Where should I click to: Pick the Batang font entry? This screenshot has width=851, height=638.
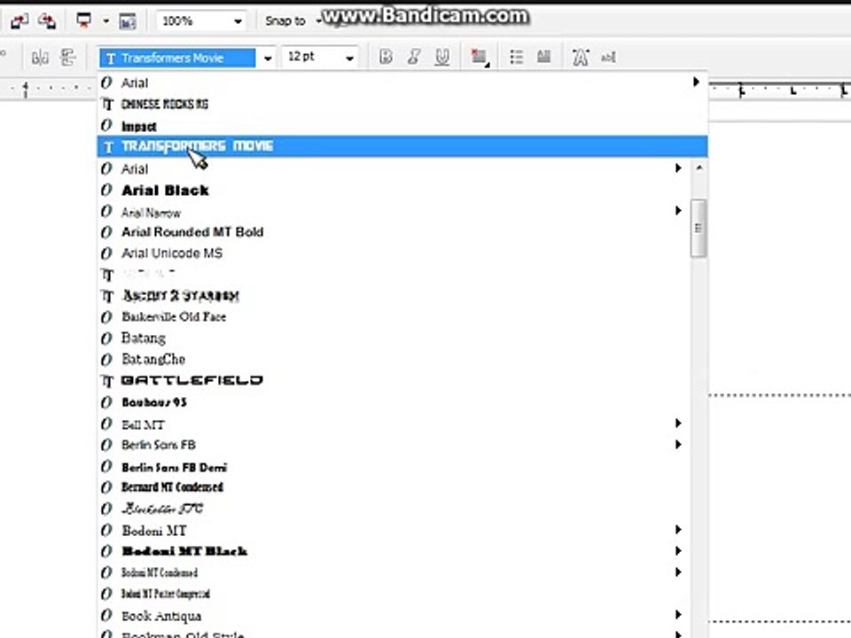394,338
